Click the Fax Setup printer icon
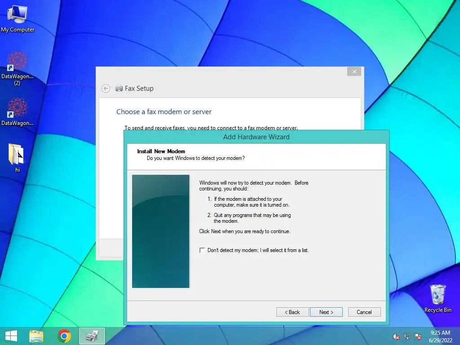Image resolution: width=460 pixels, height=345 pixels. click(x=119, y=88)
